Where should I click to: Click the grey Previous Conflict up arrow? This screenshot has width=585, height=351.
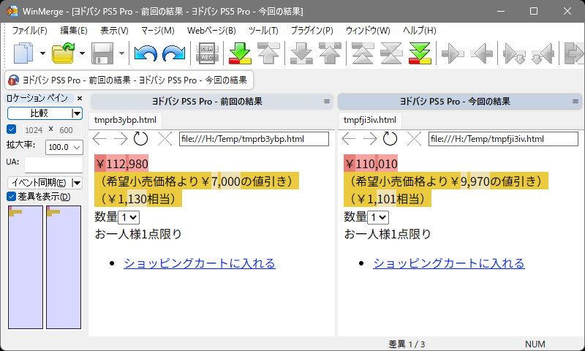tap(331, 53)
